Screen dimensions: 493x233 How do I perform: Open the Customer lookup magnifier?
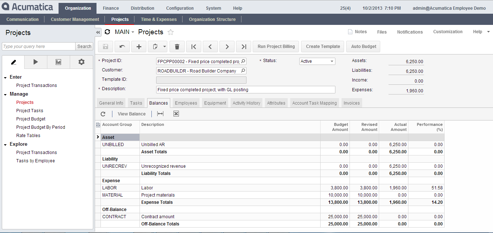[x=242, y=71]
